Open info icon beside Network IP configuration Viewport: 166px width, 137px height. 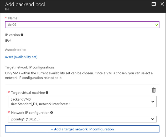(x=51, y=112)
